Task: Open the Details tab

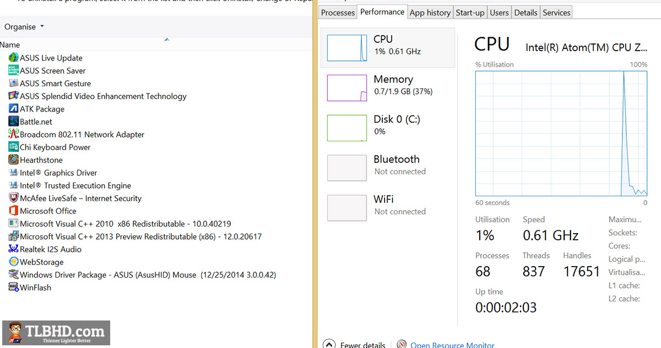Action: point(526,12)
